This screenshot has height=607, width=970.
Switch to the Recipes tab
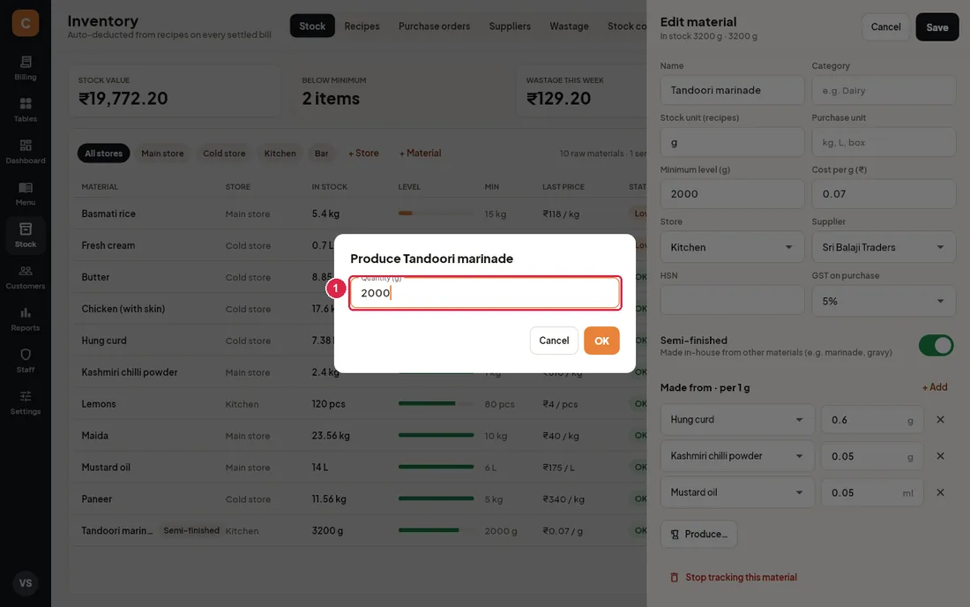coord(362,26)
